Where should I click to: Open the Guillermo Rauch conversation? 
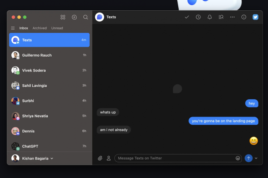coord(49,55)
